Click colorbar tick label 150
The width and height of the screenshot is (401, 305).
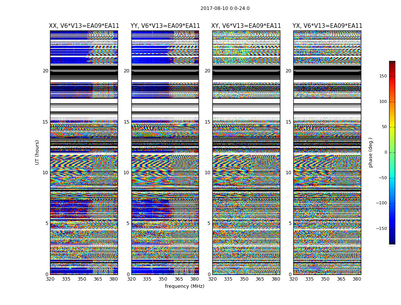383,76
